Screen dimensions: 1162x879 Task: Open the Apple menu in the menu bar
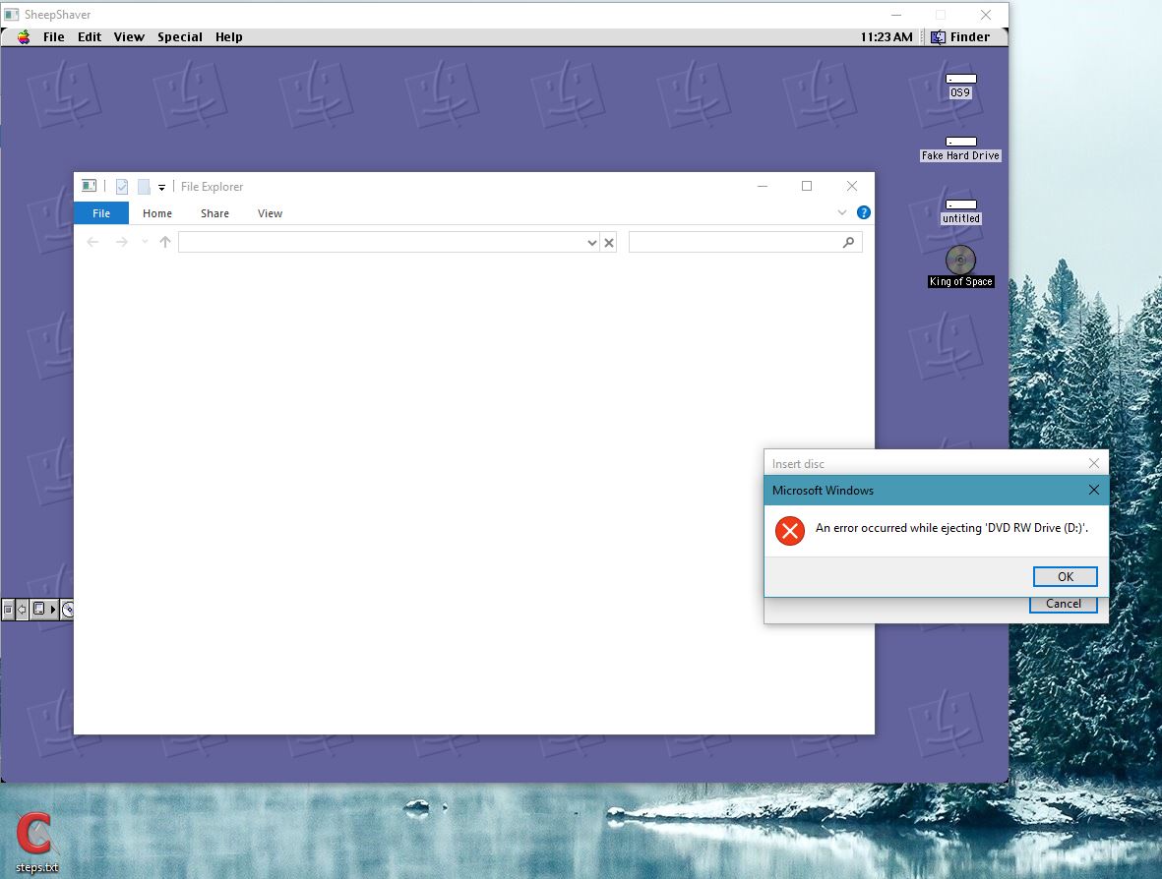coord(24,37)
